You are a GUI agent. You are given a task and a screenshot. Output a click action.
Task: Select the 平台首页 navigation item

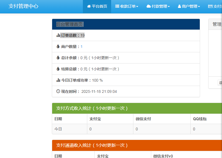coord(97,6)
